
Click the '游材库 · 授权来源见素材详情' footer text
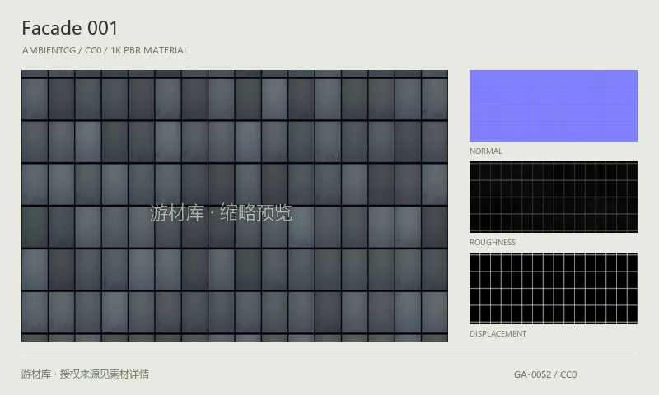[86, 374]
